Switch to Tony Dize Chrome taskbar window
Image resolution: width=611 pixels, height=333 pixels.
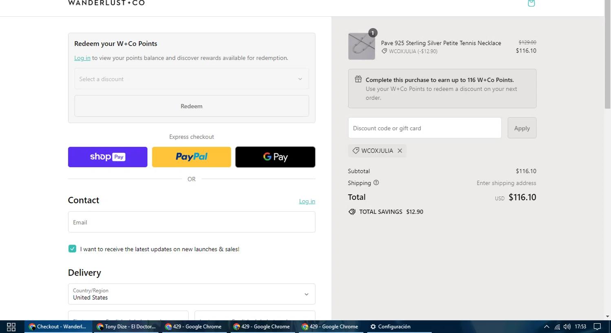pos(126,326)
